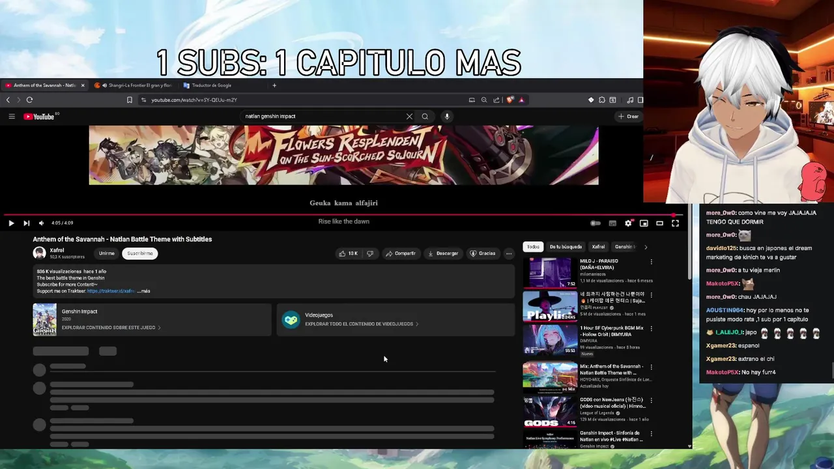Open options for the Korean playlist video

click(x=651, y=295)
